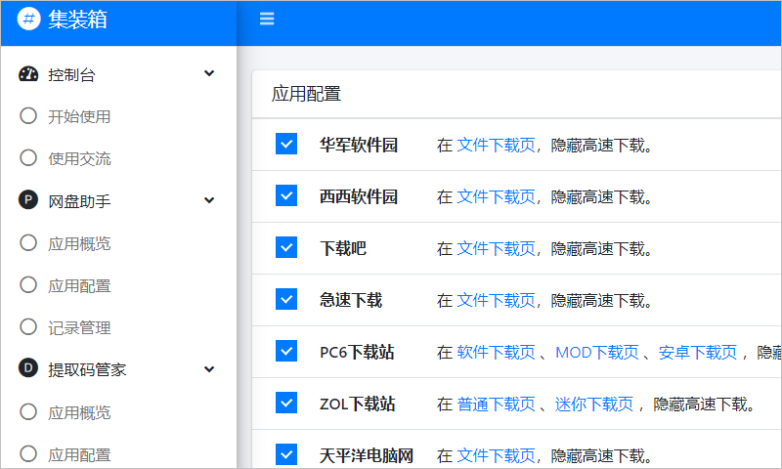
Task: Click the ZOL下载站 site name
Action: tap(357, 405)
